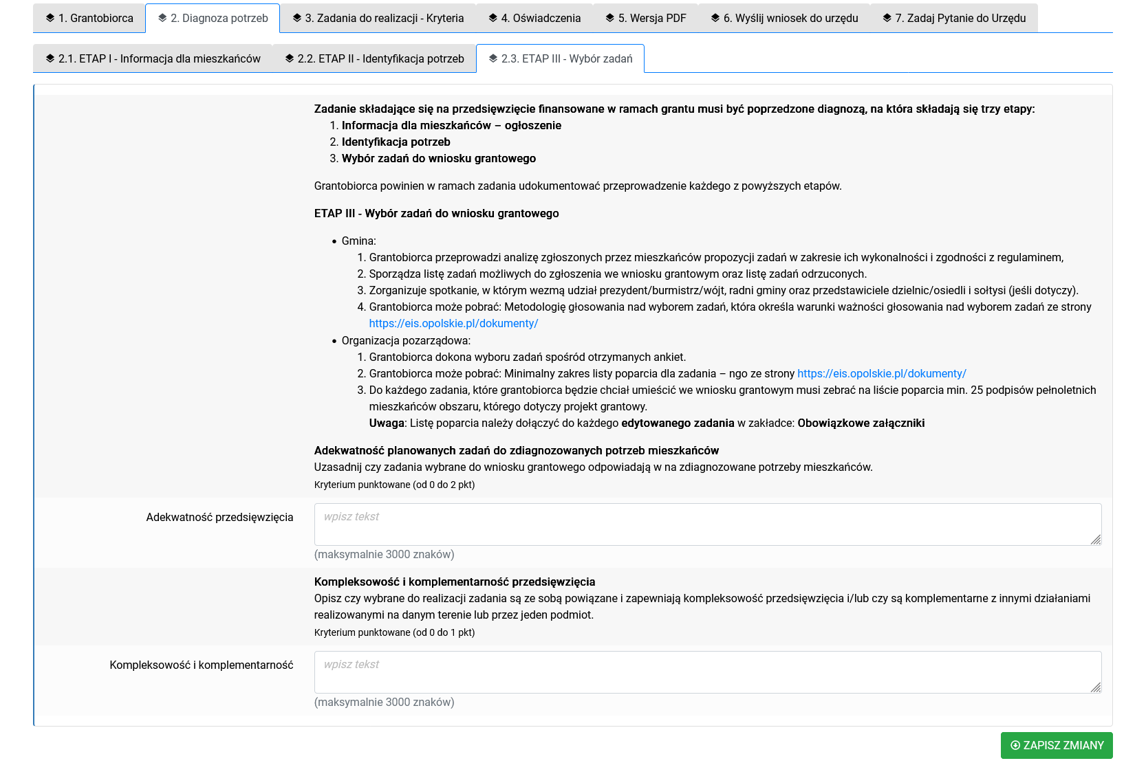Click layers icon on ETAP II subtab
The image size is (1146, 763).
(290, 58)
